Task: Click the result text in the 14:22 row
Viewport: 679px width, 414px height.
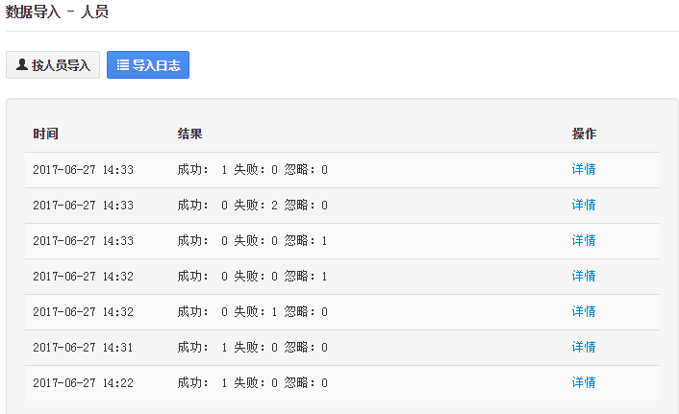Action: coord(252,383)
